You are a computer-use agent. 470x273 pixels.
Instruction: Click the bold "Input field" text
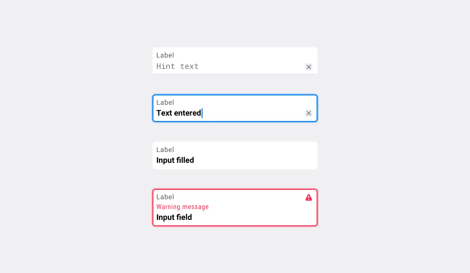[x=174, y=217]
